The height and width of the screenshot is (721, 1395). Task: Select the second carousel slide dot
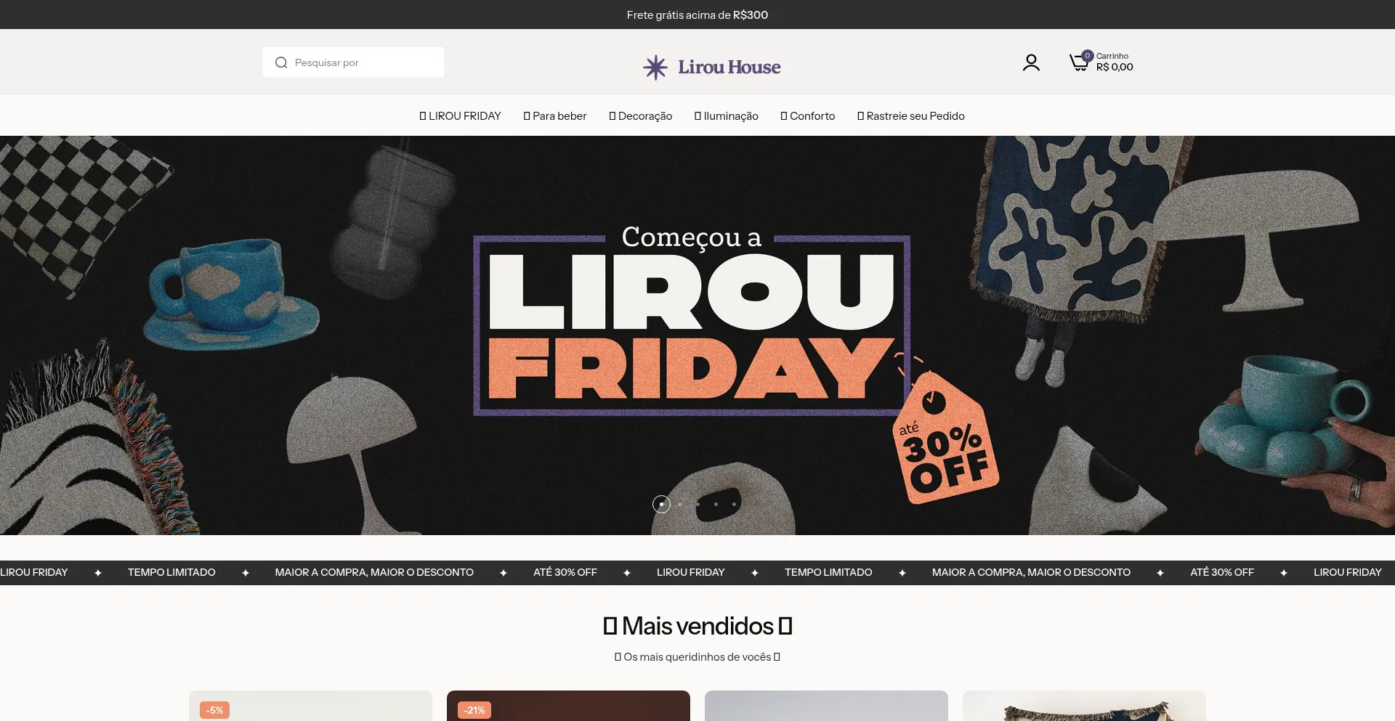point(680,504)
